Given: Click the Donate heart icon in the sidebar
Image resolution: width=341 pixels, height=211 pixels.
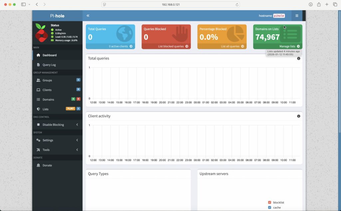Looking at the screenshot, I should pos(38,165).
